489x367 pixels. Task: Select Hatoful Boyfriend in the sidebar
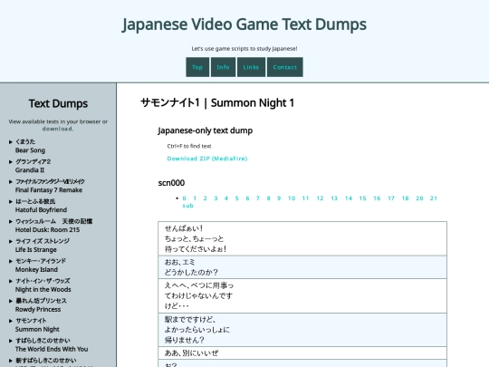[41, 210]
